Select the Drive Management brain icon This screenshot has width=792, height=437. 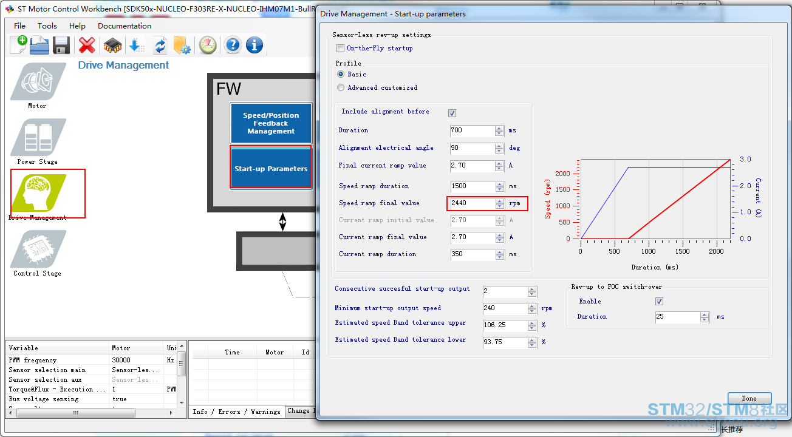pyautogui.click(x=38, y=194)
